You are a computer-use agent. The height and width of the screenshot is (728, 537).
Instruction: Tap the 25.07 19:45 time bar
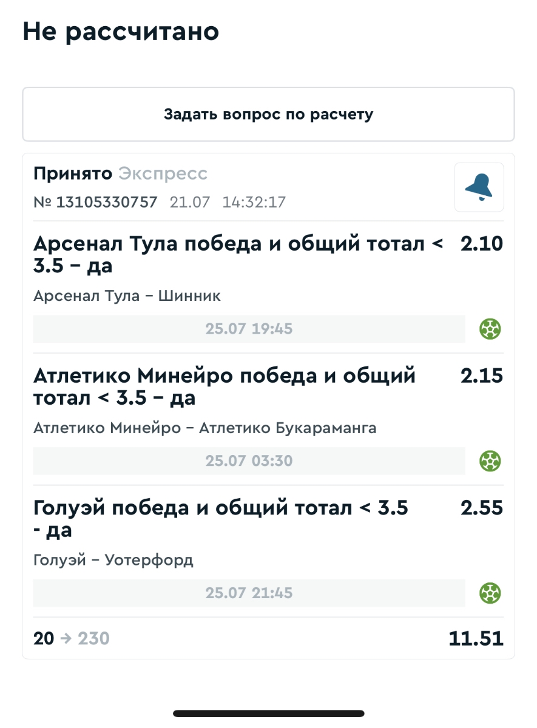[x=249, y=329]
